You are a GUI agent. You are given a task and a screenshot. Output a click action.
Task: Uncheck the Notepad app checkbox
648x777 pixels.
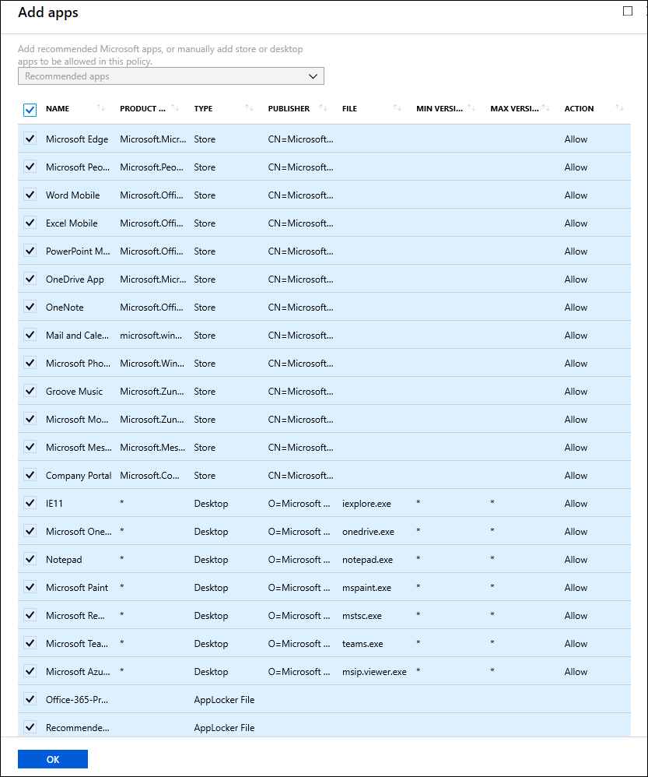tap(30, 559)
